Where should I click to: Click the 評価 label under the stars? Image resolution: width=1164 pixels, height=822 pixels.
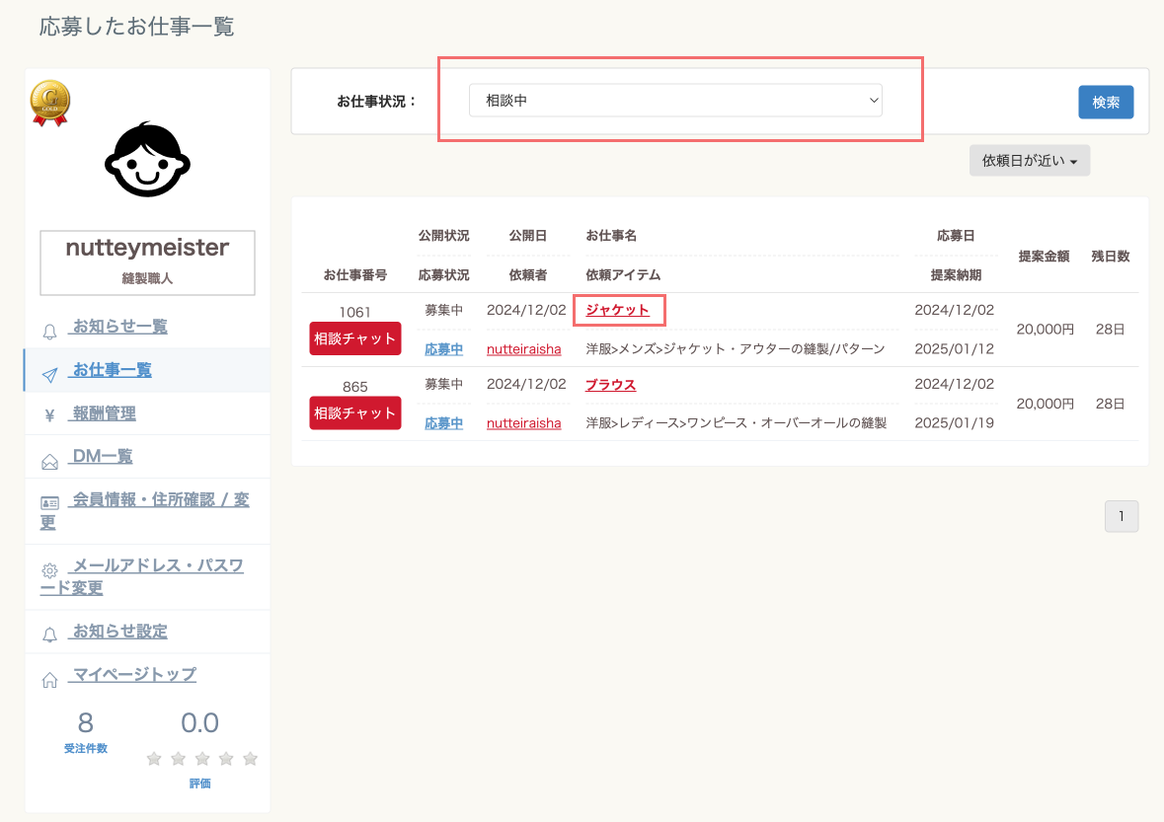point(199,784)
